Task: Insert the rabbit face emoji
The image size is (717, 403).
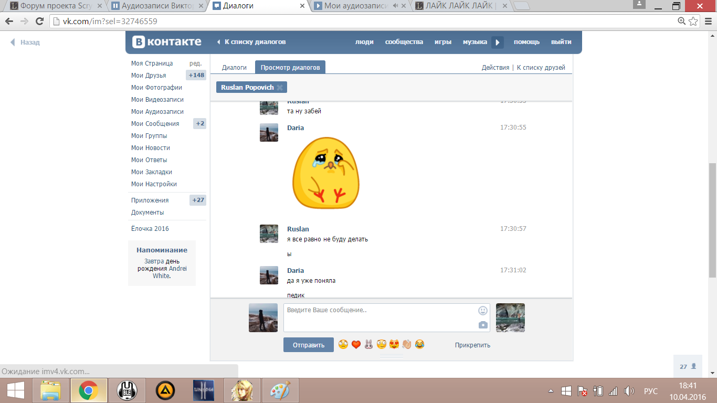Action: click(x=368, y=345)
